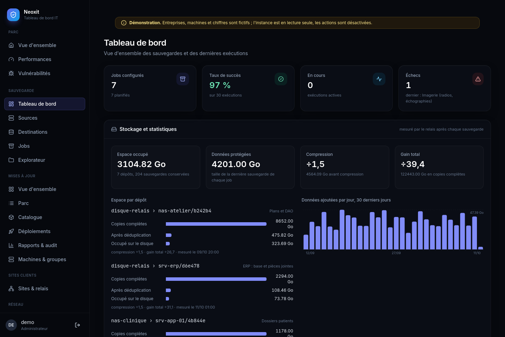Click the "sur 30 exécutions" text

[x=225, y=95]
